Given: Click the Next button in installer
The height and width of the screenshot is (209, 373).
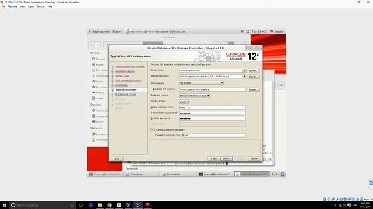Looking at the screenshot, I should [x=226, y=158].
